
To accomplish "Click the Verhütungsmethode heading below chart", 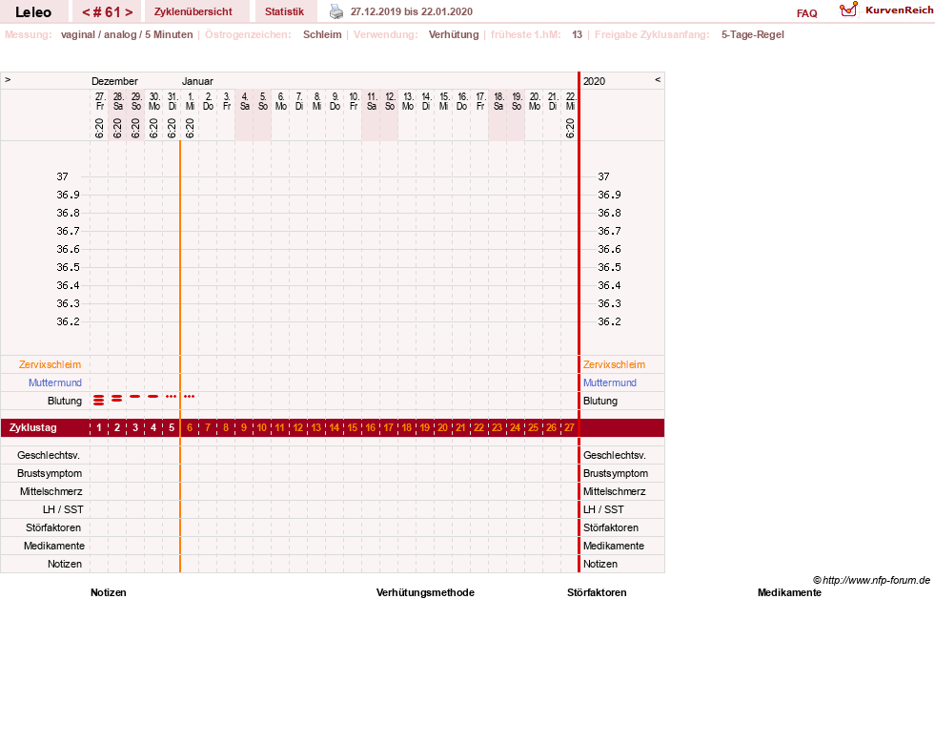I will (425, 592).
